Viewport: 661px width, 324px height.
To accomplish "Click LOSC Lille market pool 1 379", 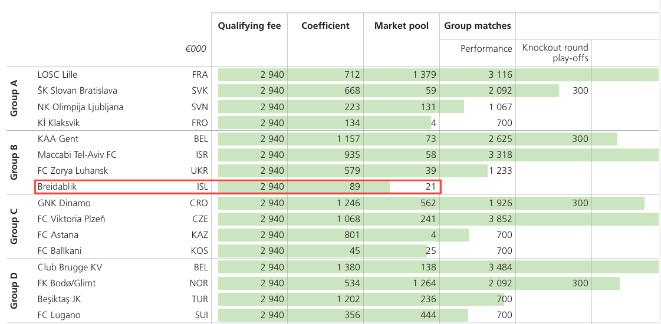I will click(x=425, y=75).
